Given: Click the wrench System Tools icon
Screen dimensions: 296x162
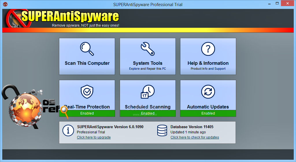Looking at the screenshot, I should click(x=148, y=49).
